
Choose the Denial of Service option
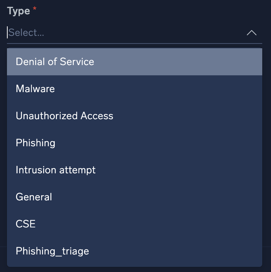tap(134, 61)
